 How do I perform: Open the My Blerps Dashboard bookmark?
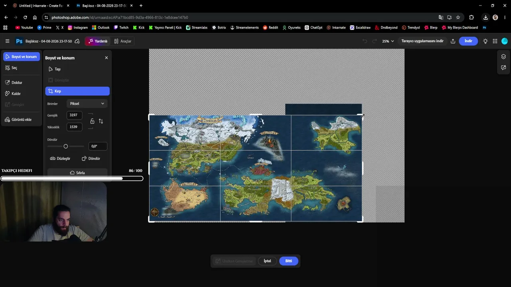tap(460, 28)
